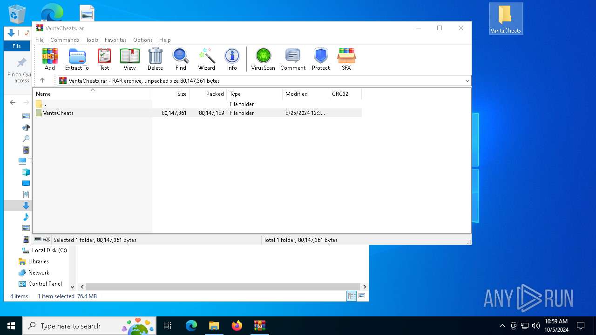
Task: Click the SFX toolbar icon
Action: pos(346,59)
